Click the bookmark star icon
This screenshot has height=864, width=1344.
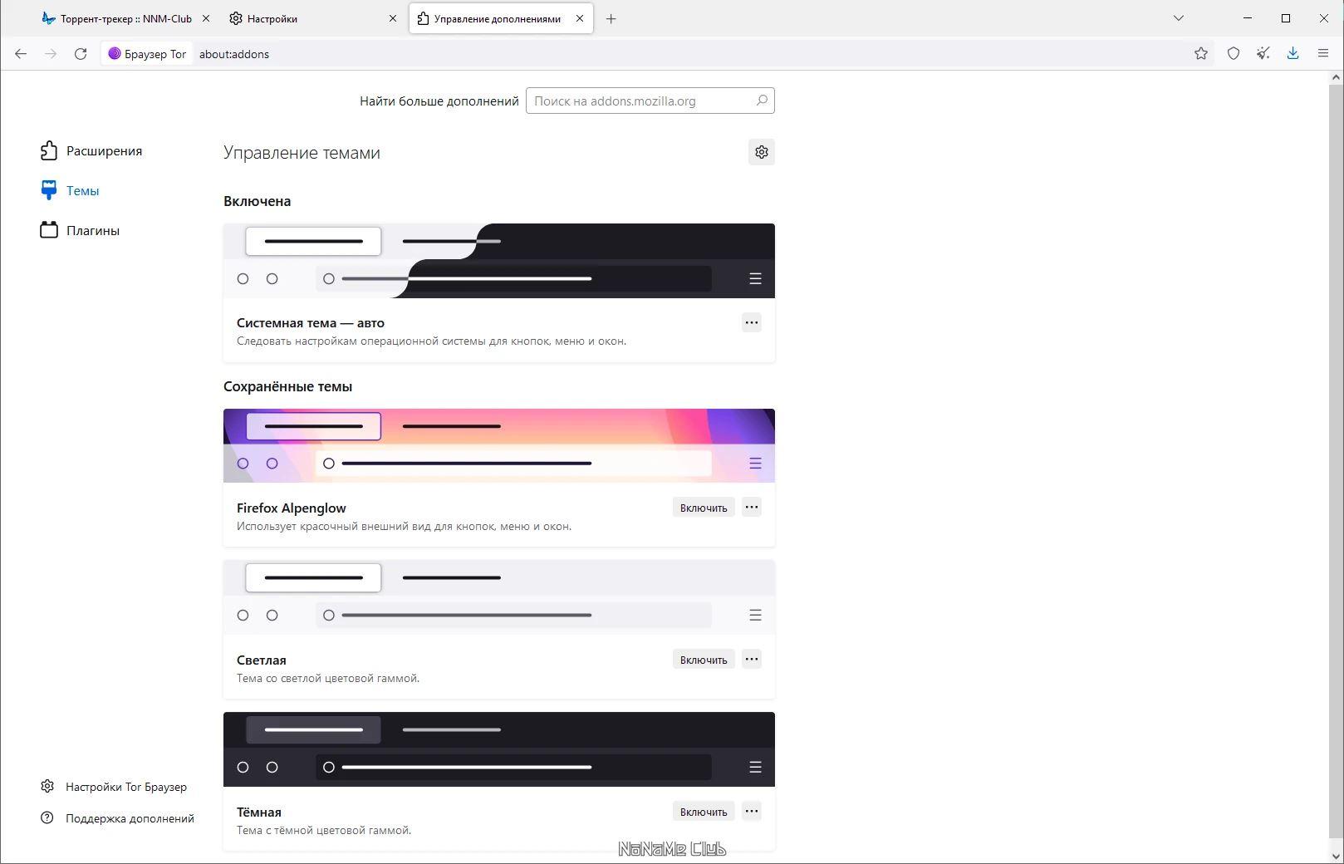tap(1200, 54)
